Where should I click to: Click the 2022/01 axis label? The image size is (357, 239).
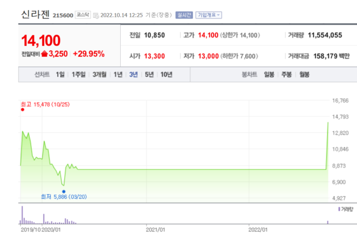click(258, 229)
